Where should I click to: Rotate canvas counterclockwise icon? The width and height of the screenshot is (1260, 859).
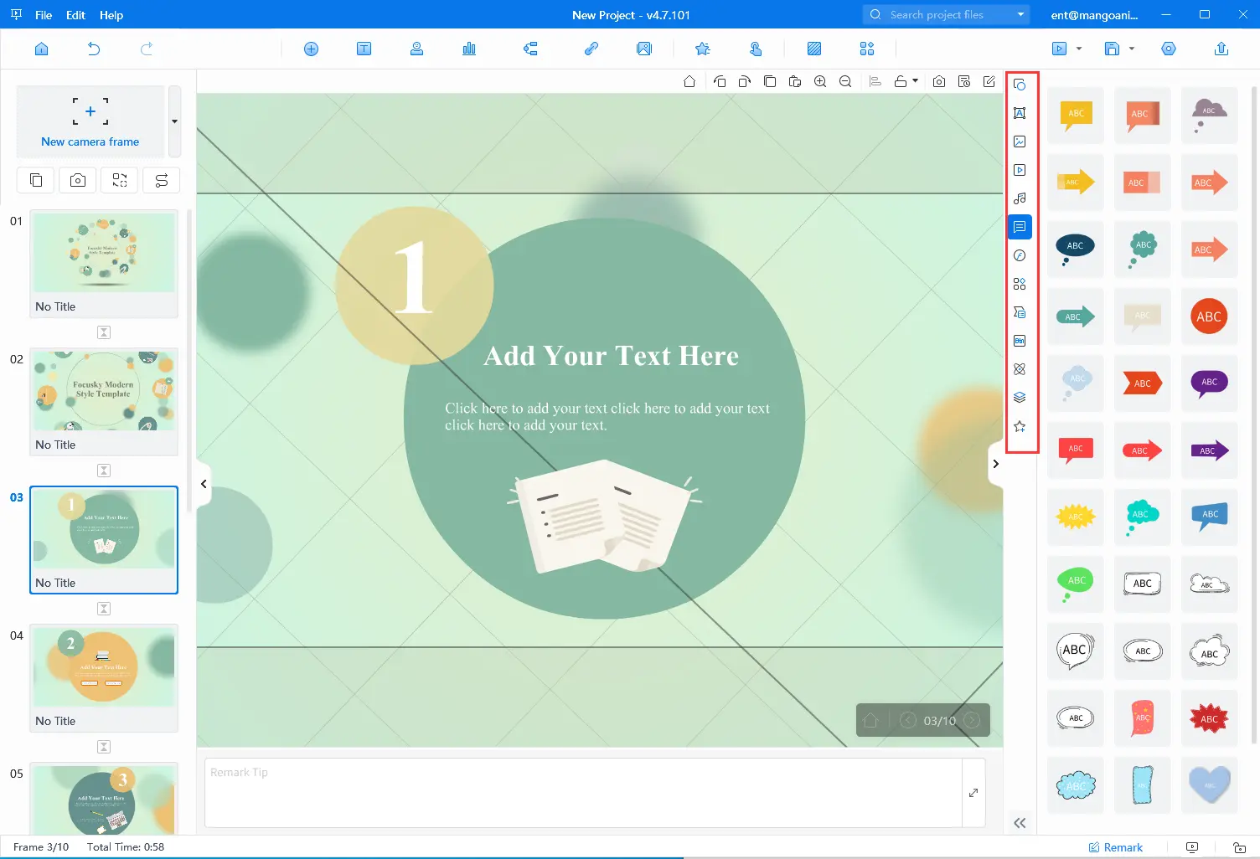click(720, 81)
